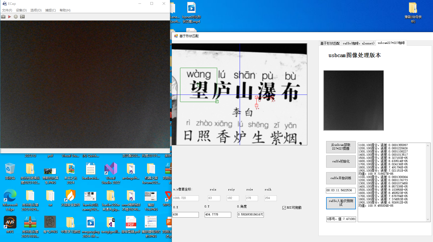Open the 选项(O) menu in ECap

36,10
